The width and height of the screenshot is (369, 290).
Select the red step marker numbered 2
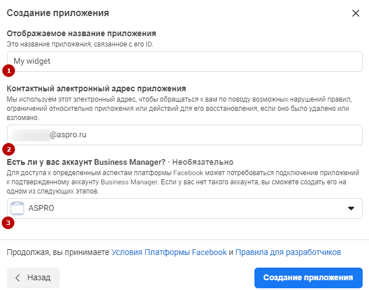(9, 149)
